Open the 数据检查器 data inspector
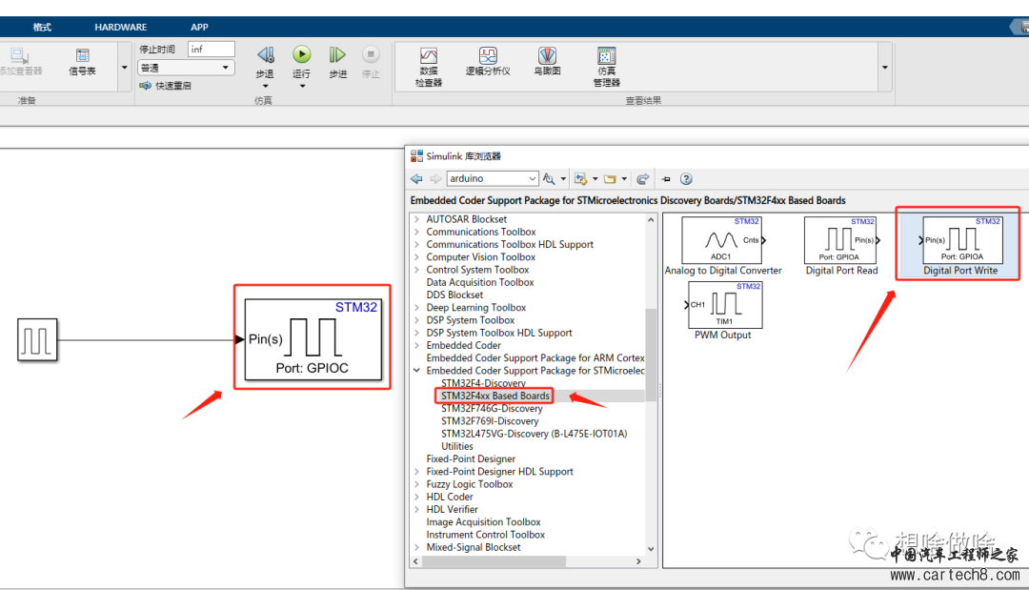 pyautogui.click(x=429, y=67)
